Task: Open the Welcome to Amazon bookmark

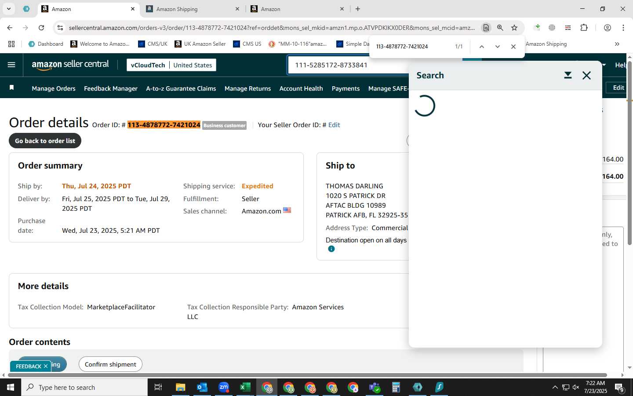Action: [x=100, y=44]
